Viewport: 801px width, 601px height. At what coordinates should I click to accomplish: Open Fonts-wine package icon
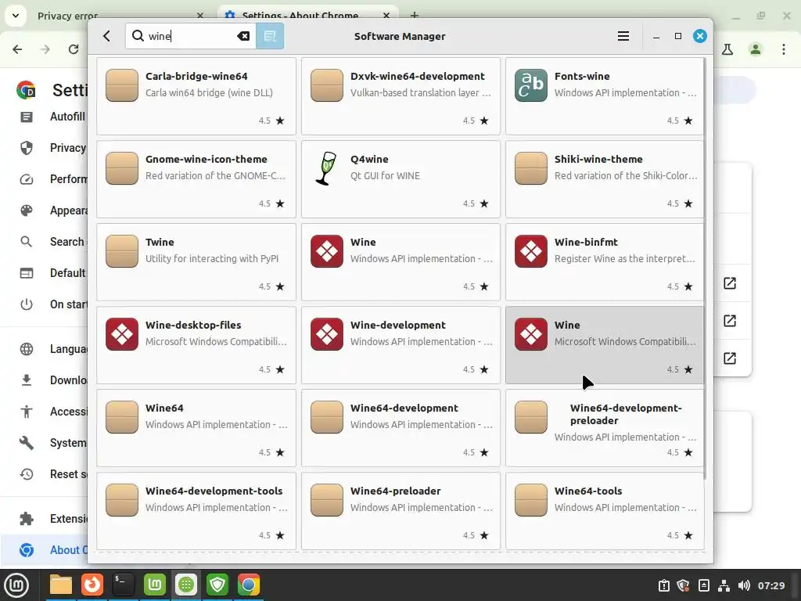[531, 85]
